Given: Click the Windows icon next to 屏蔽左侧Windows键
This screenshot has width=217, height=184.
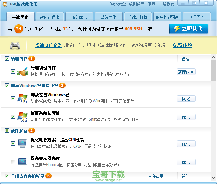Looking at the screenshot, I should 22,98.
